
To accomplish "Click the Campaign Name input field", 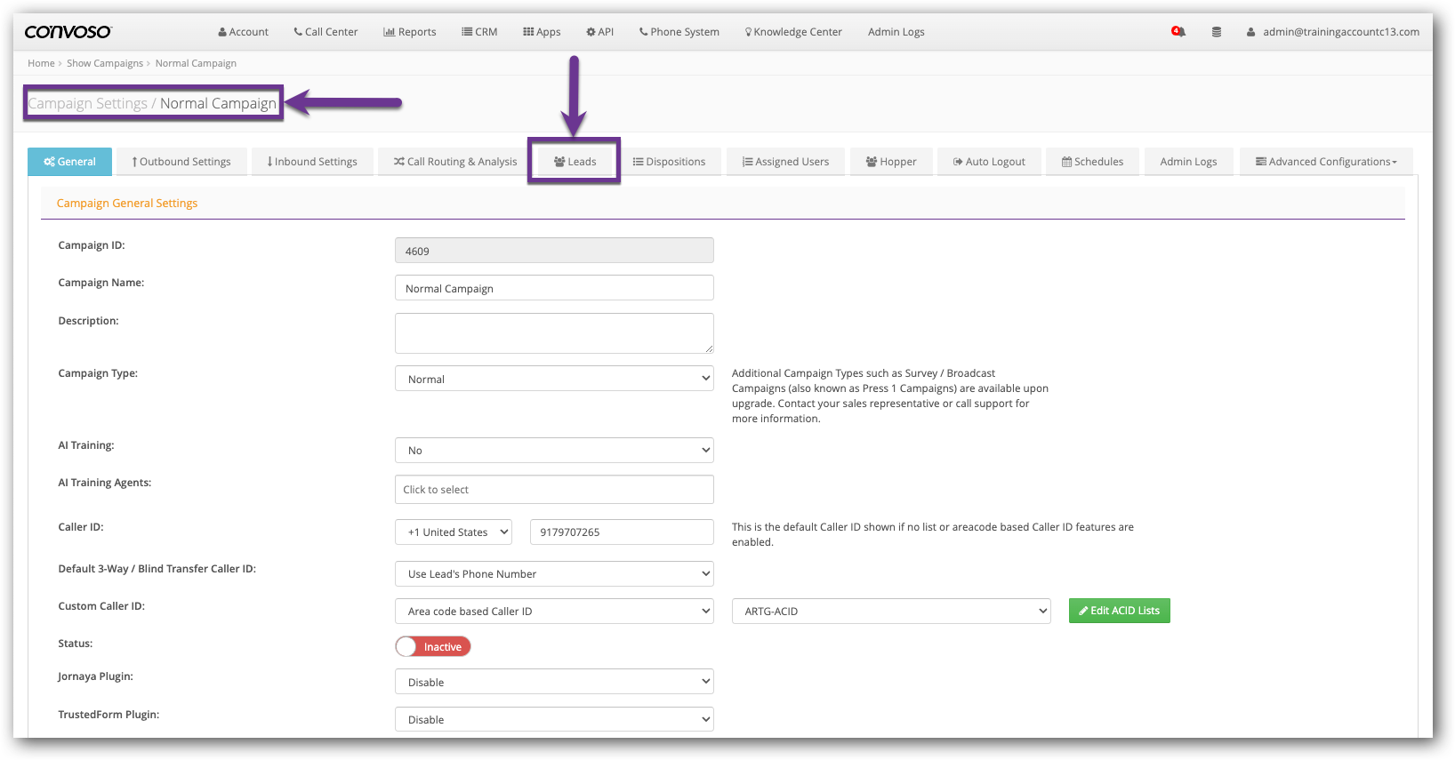I will coord(554,288).
